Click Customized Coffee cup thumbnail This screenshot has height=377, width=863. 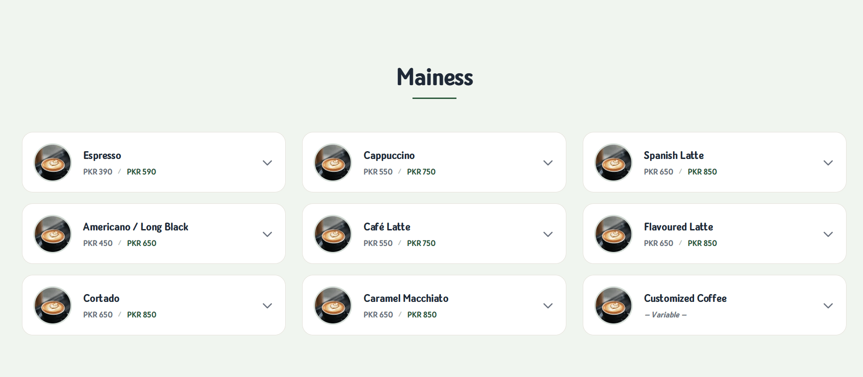613,306
